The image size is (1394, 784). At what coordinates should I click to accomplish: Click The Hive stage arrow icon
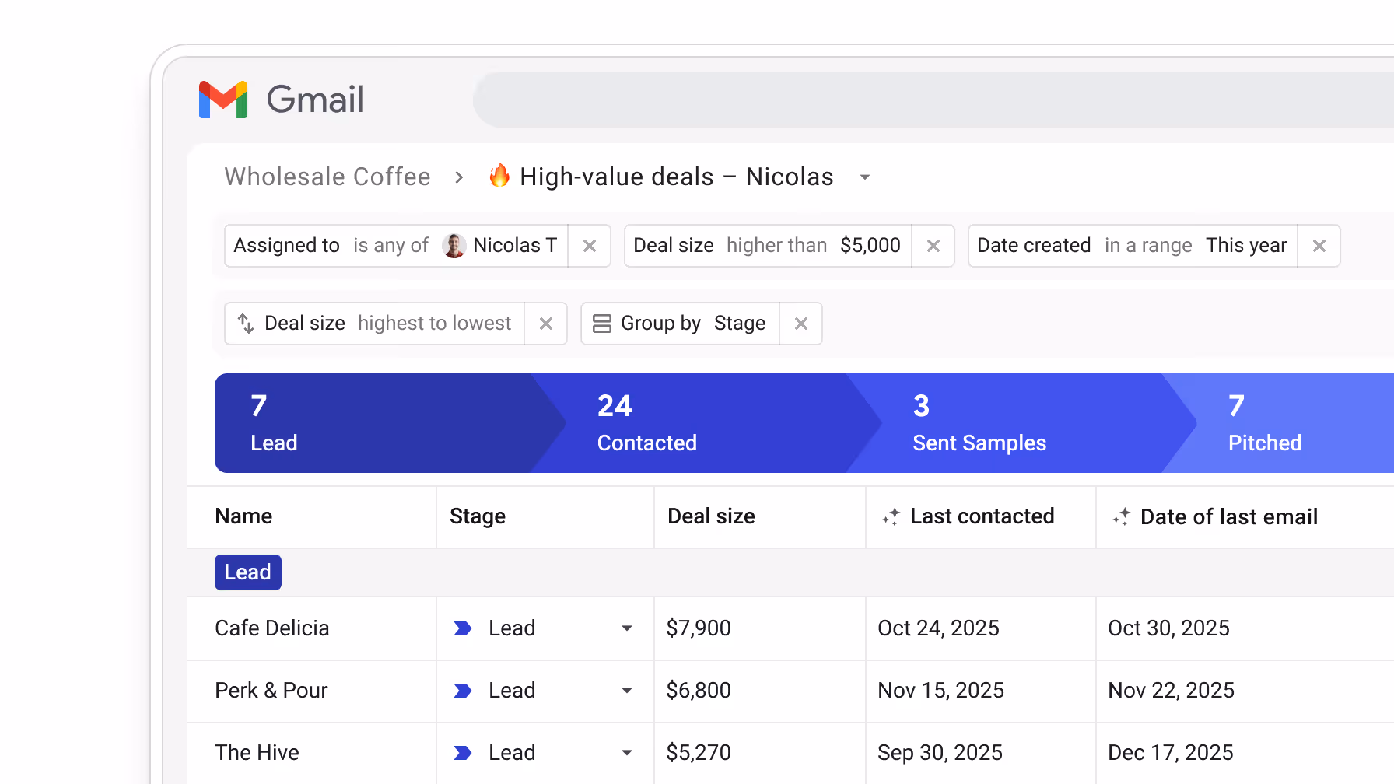point(463,753)
